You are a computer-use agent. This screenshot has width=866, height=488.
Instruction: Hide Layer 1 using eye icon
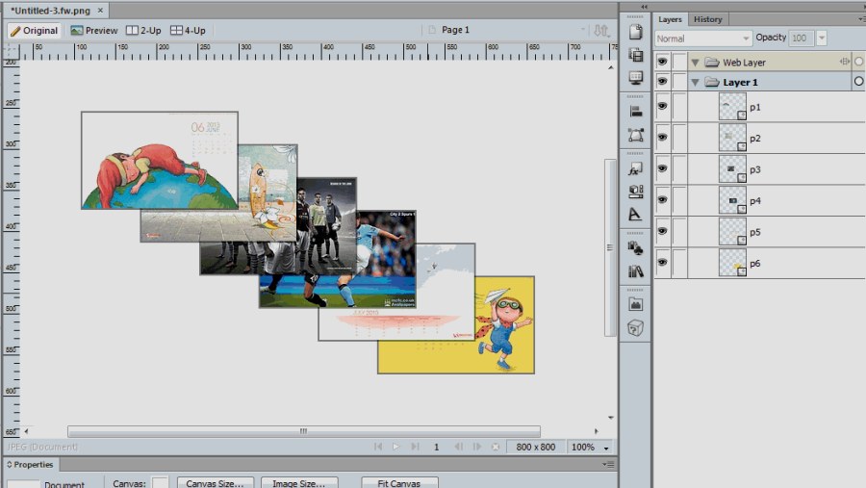(x=662, y=81)
